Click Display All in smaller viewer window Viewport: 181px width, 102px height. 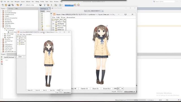(30, 90)
